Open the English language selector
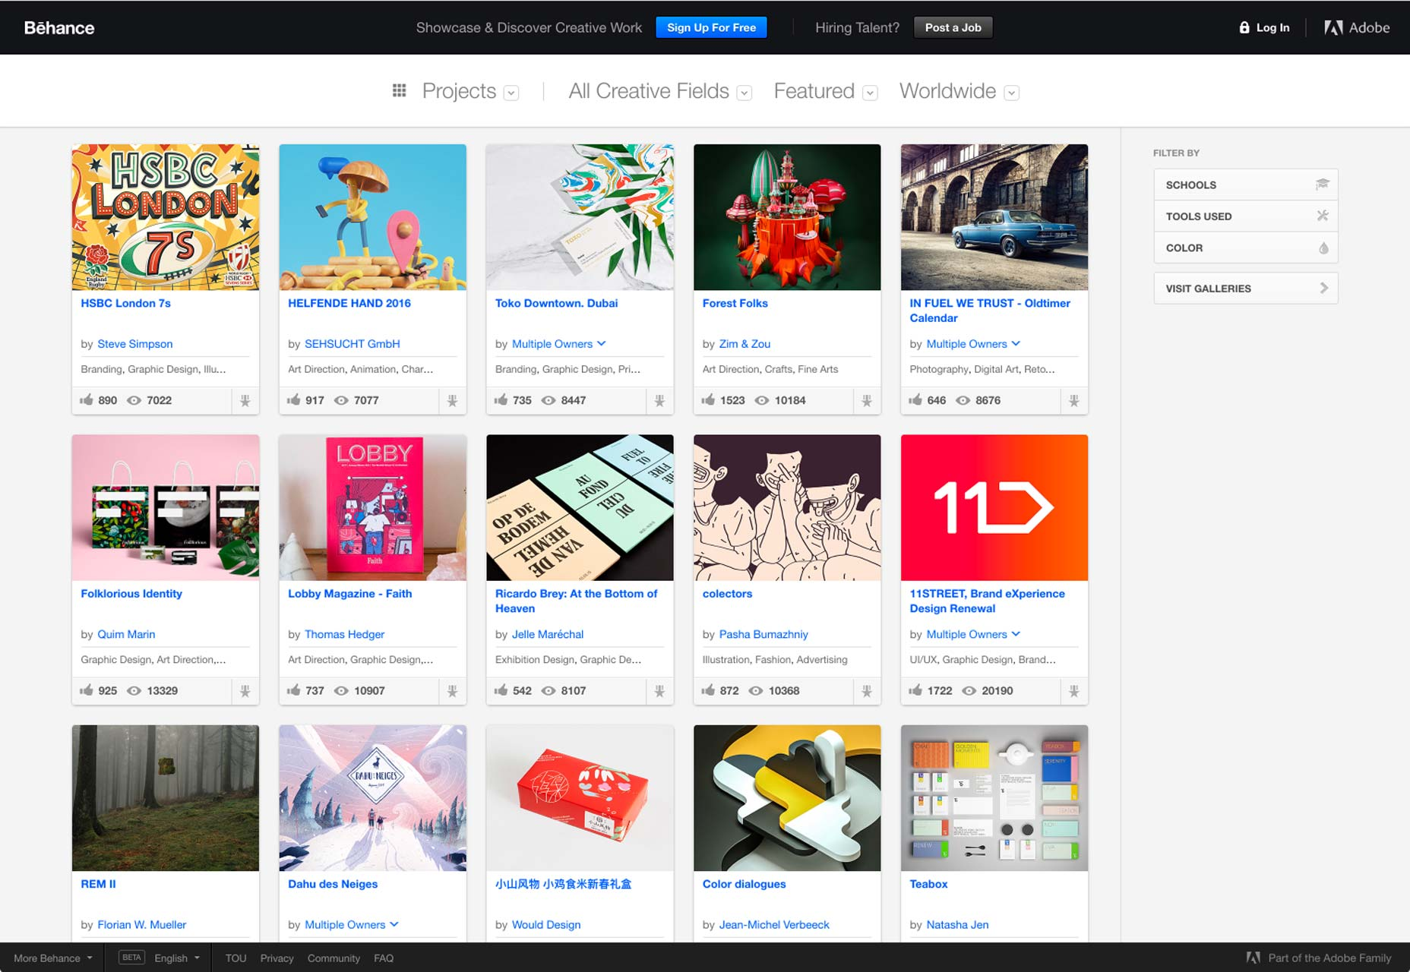1410x972 pixels. click(x=177, y=958)
